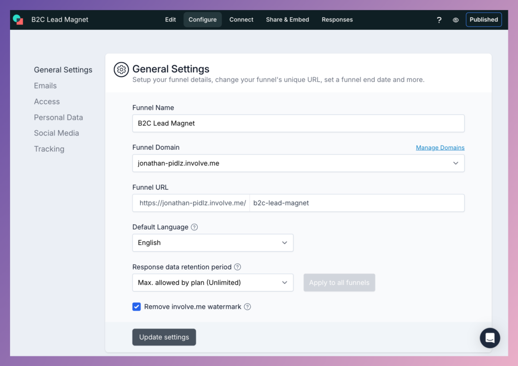Open help via the question mark icon
The height and width of the screenshot is (366, 518).
click(x=439, y=20)
